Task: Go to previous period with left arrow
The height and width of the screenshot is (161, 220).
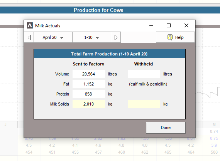Action: pyautogui.click(x=29, y=37)
